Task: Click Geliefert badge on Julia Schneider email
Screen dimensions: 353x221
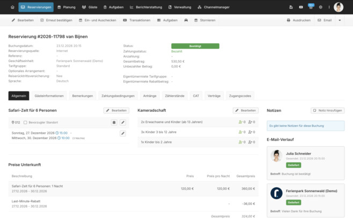Action: click(x=293, y=165)
